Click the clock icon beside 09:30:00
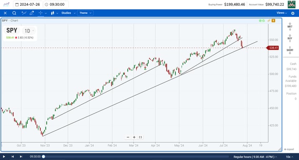Viewport: 299px width, 160px height. [x=47, y=5]
